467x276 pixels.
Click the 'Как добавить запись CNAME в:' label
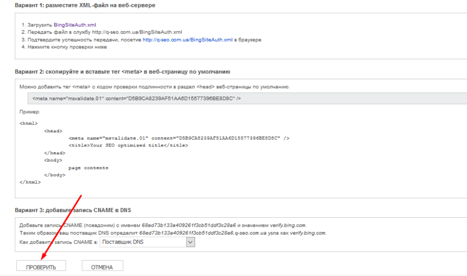(x=58, y=242)
